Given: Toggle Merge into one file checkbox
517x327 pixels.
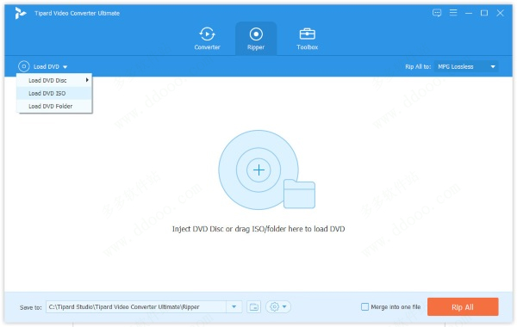Looking at the screenshot, I should coord(364,307).
